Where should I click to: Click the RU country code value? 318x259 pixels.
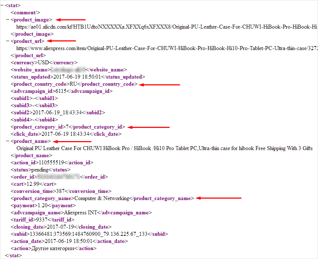pyautogui.click(x=73, y=84)
